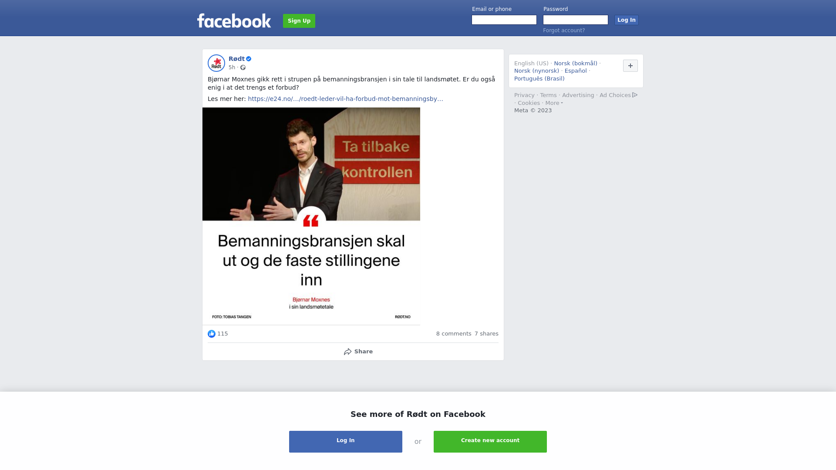836x470 pixels.
Task: Focus the Email or phone field
Action: point(504,20)
